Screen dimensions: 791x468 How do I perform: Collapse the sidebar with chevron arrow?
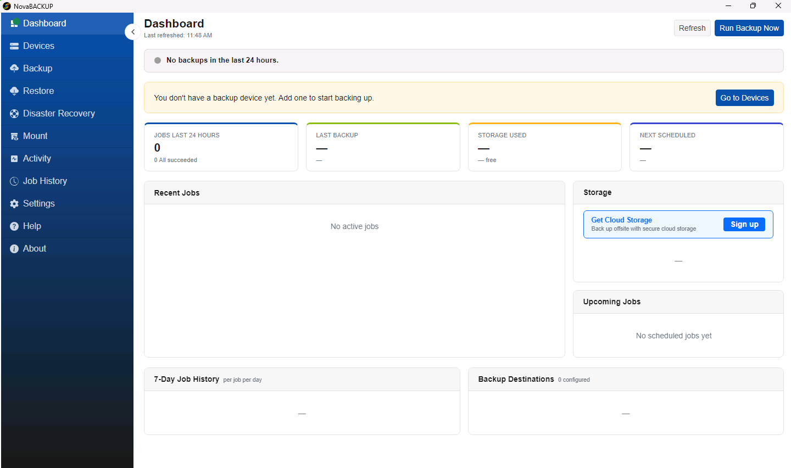(x=132, y=32)
